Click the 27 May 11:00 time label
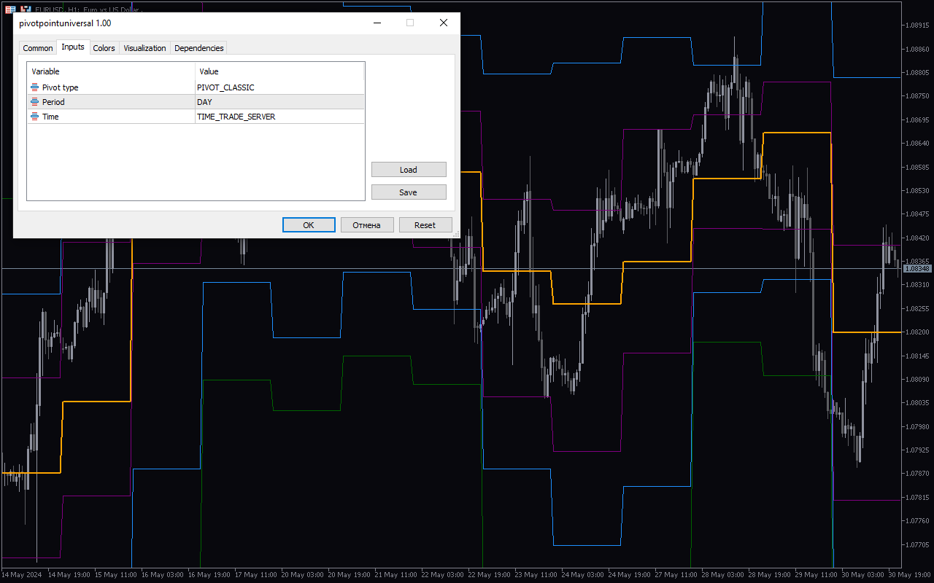 click(x=675, y=574)
